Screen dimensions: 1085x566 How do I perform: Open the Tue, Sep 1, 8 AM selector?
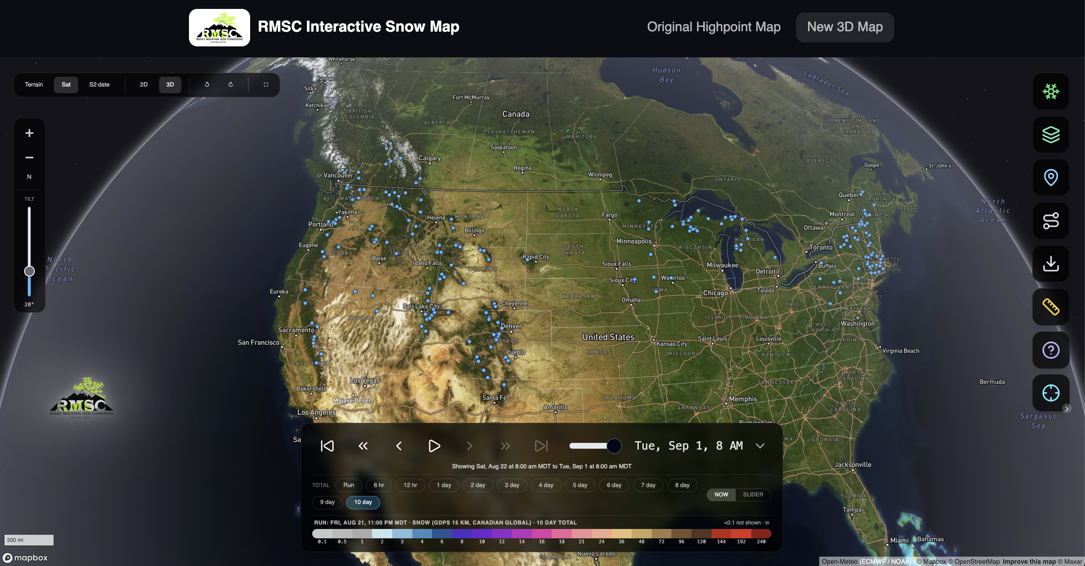pos(689,446)
